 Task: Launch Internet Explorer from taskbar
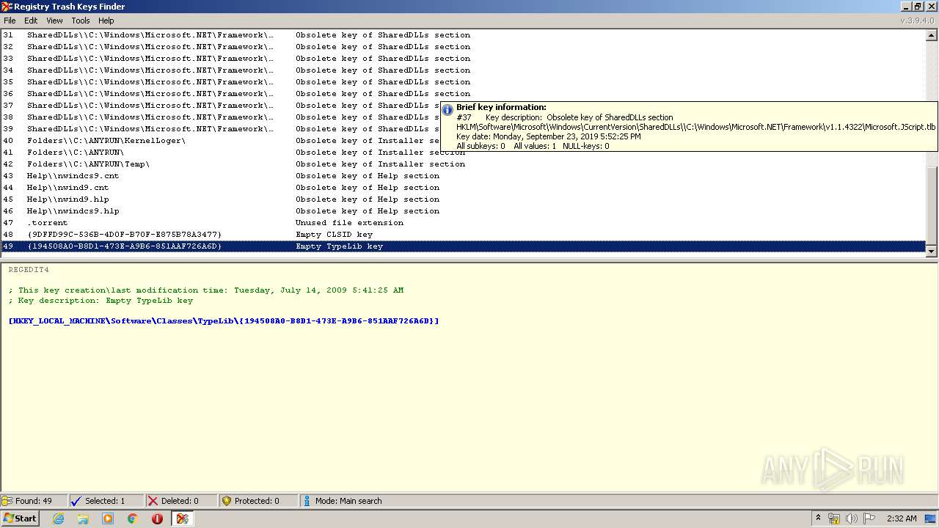58,518
